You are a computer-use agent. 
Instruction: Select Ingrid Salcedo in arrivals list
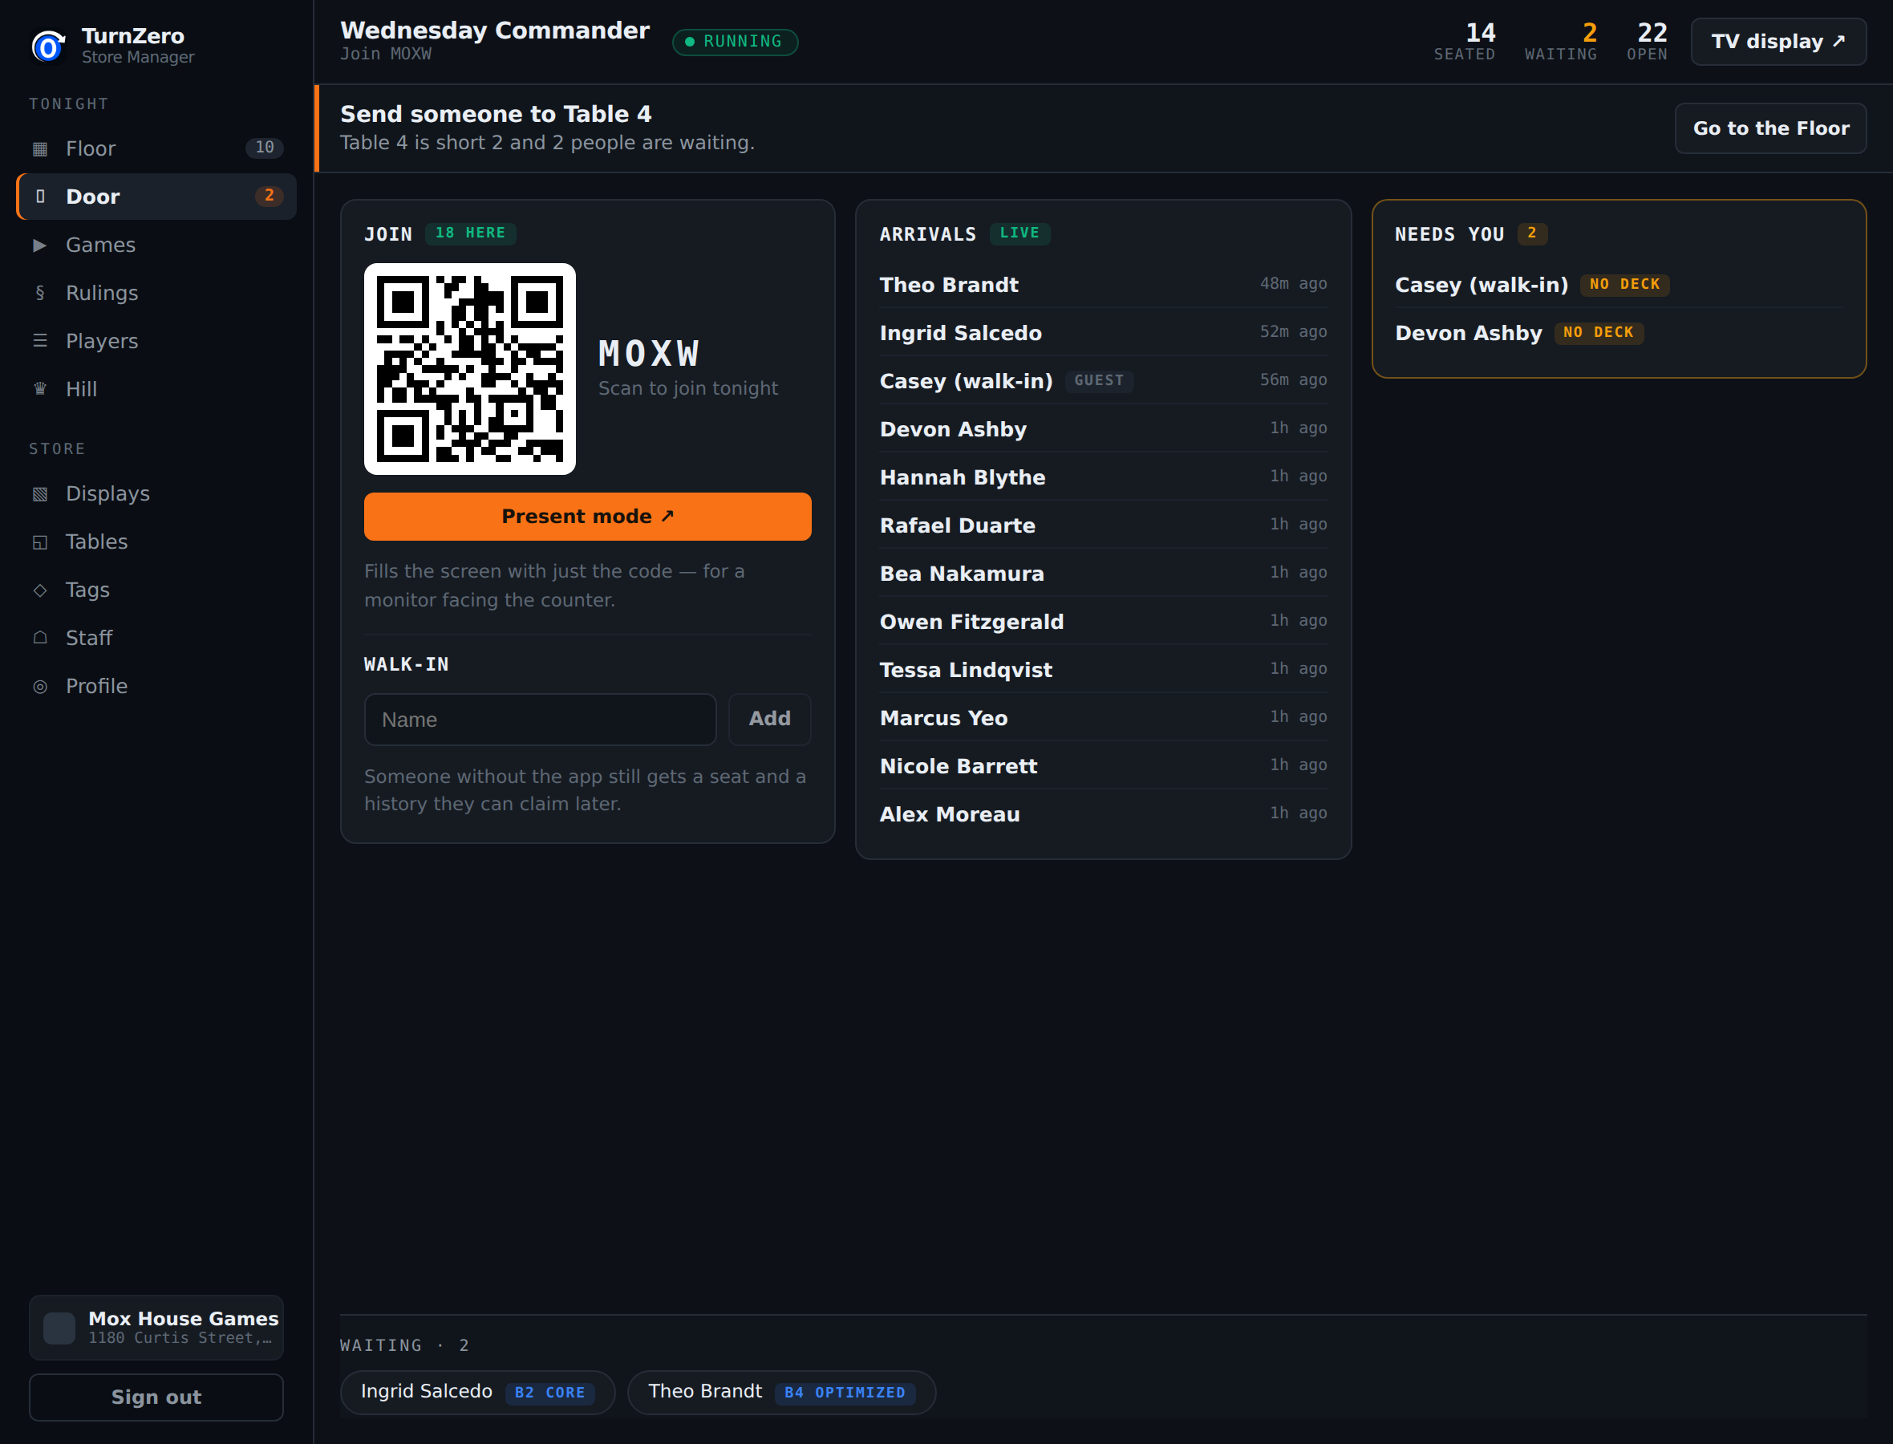pos(1102,333)
